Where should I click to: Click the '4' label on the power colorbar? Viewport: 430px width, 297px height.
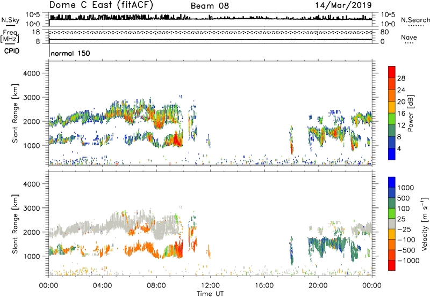399,149
